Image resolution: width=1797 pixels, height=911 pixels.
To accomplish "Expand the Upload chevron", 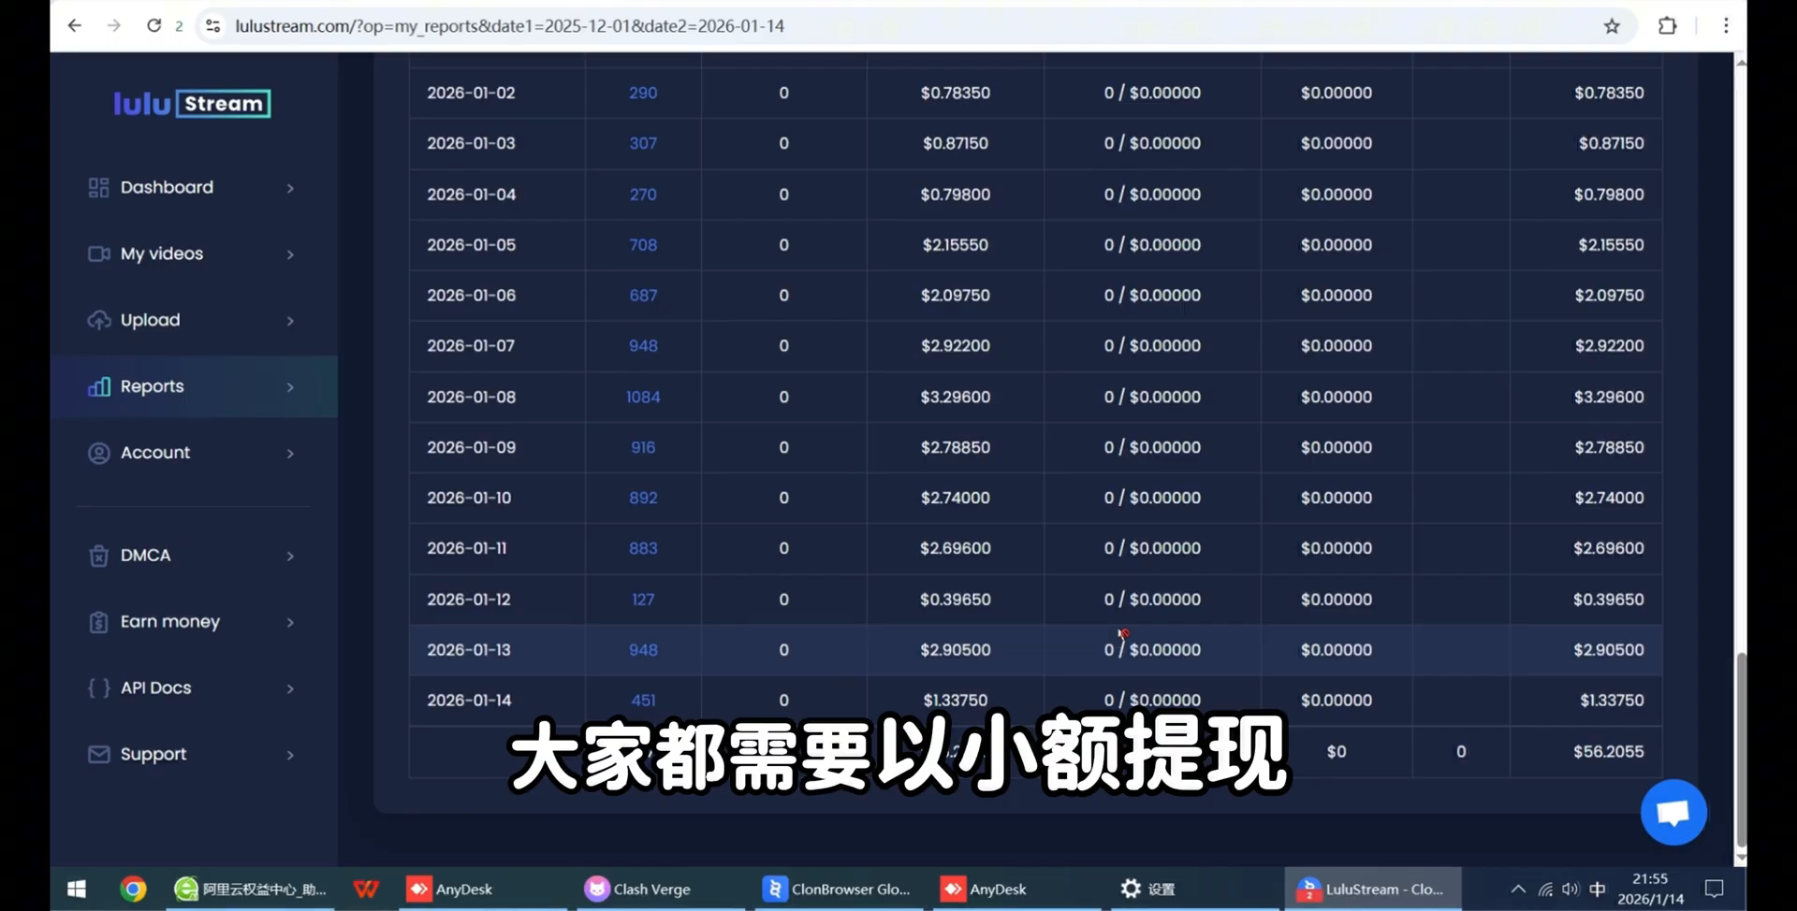I will point(290,321).
